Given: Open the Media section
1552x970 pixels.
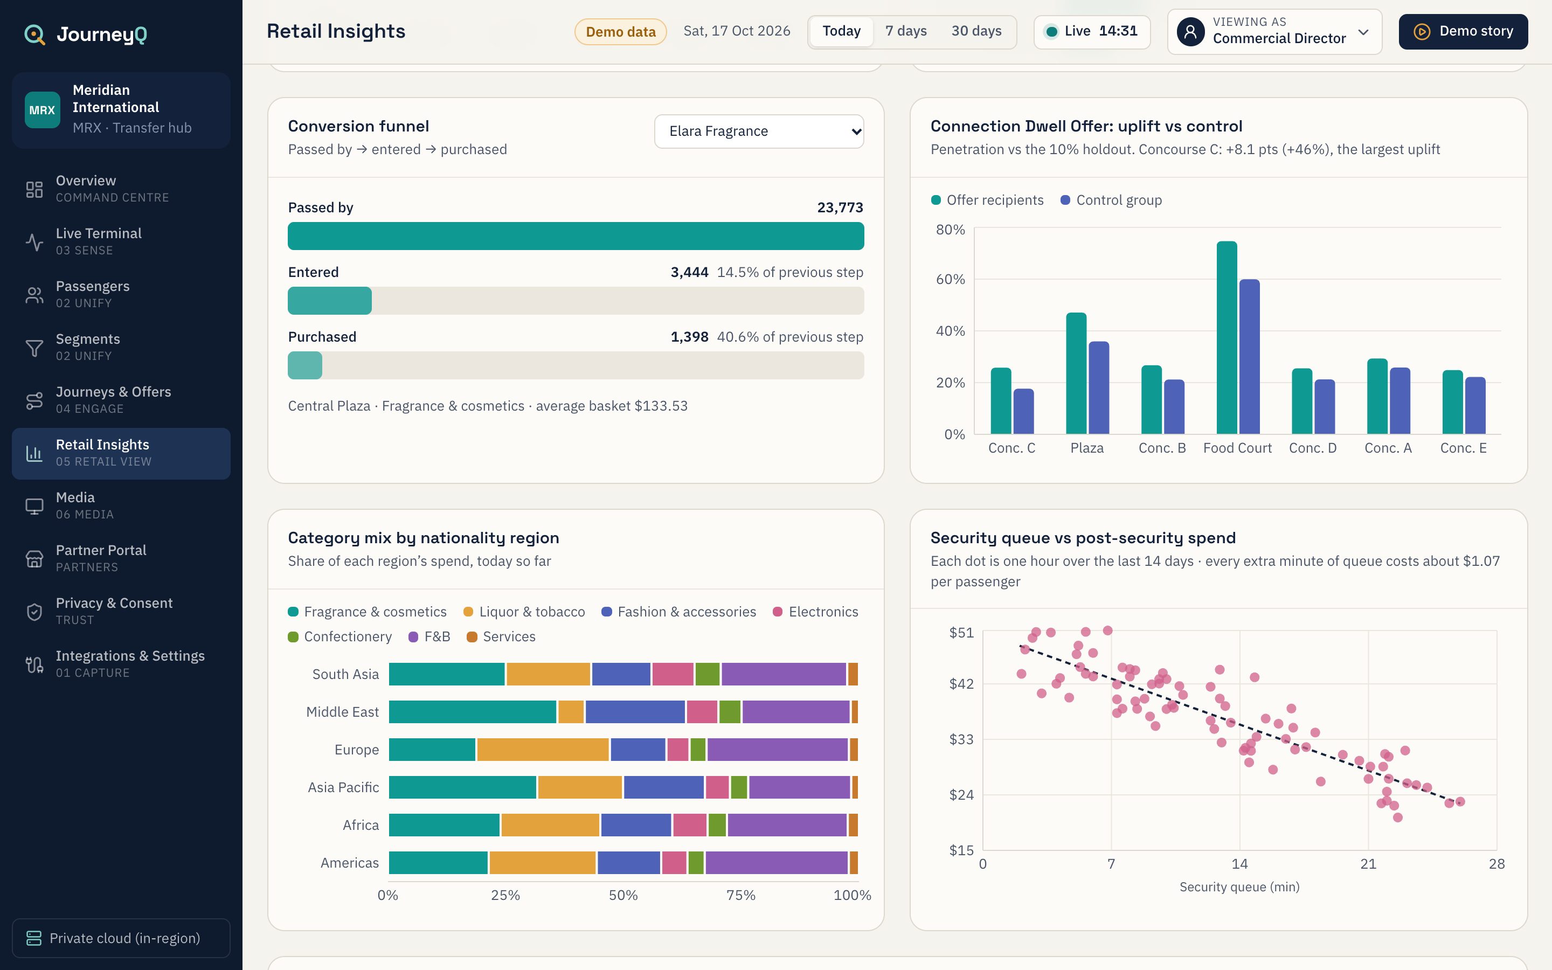Looking at the screenshot, I should click(x=121, y=506).
